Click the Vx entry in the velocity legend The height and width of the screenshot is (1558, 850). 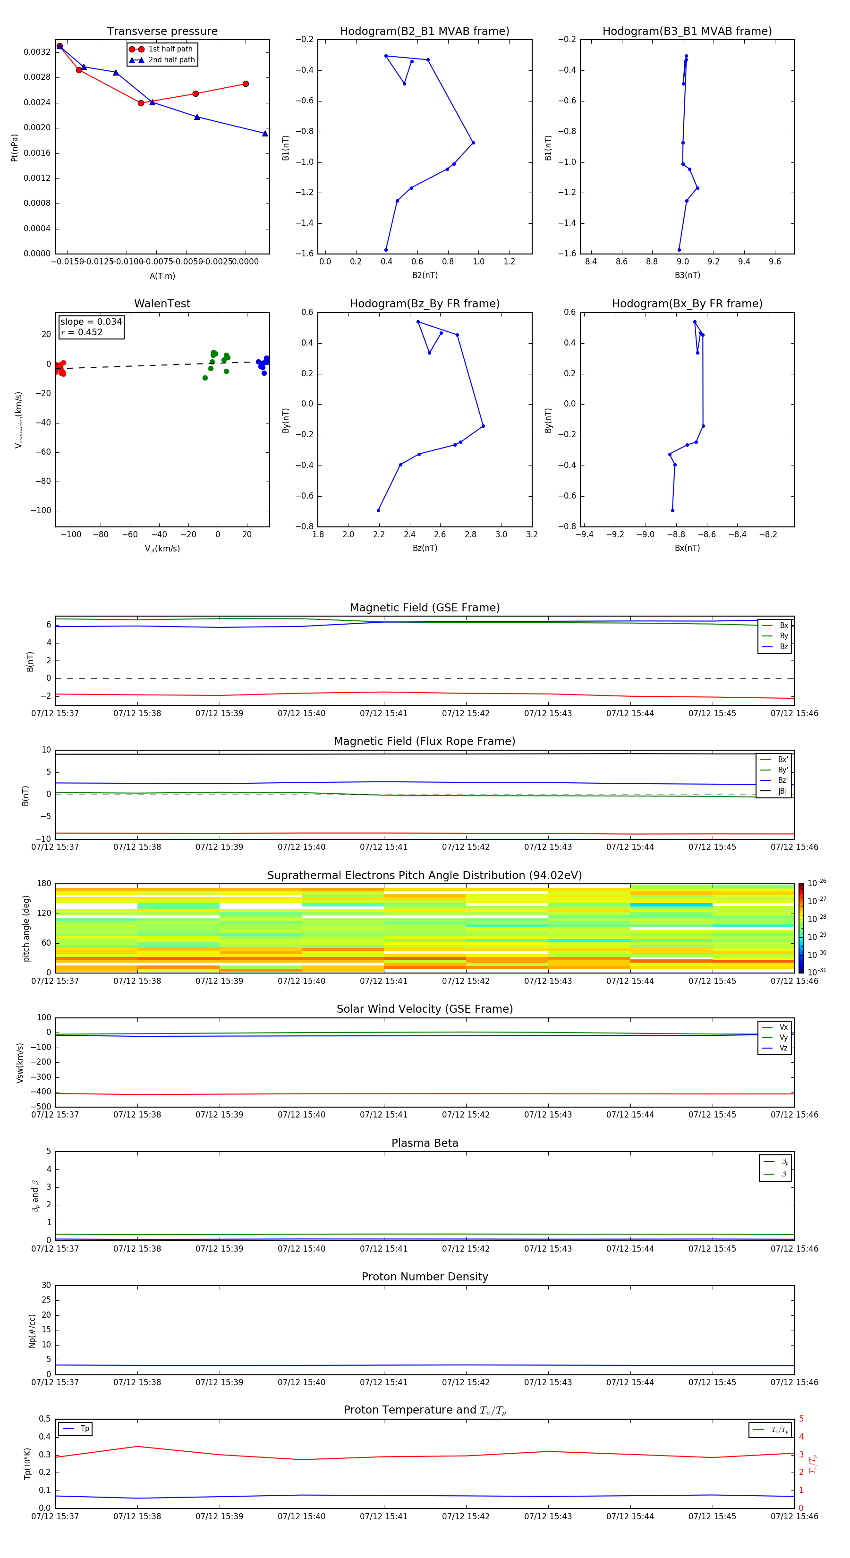click(x=774, y=1027)
